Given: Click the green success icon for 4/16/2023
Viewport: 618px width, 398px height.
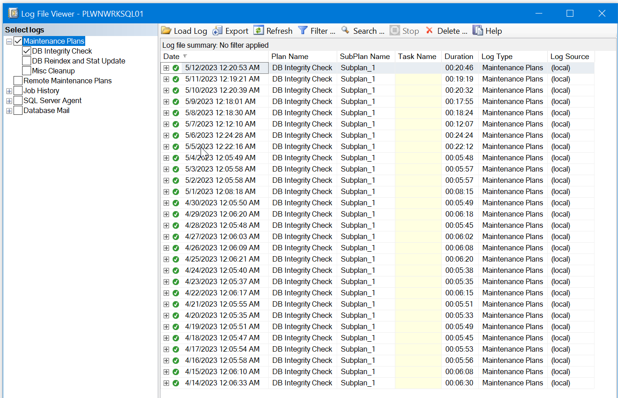Looking at the screenshot, I should [x=176, y=361].
